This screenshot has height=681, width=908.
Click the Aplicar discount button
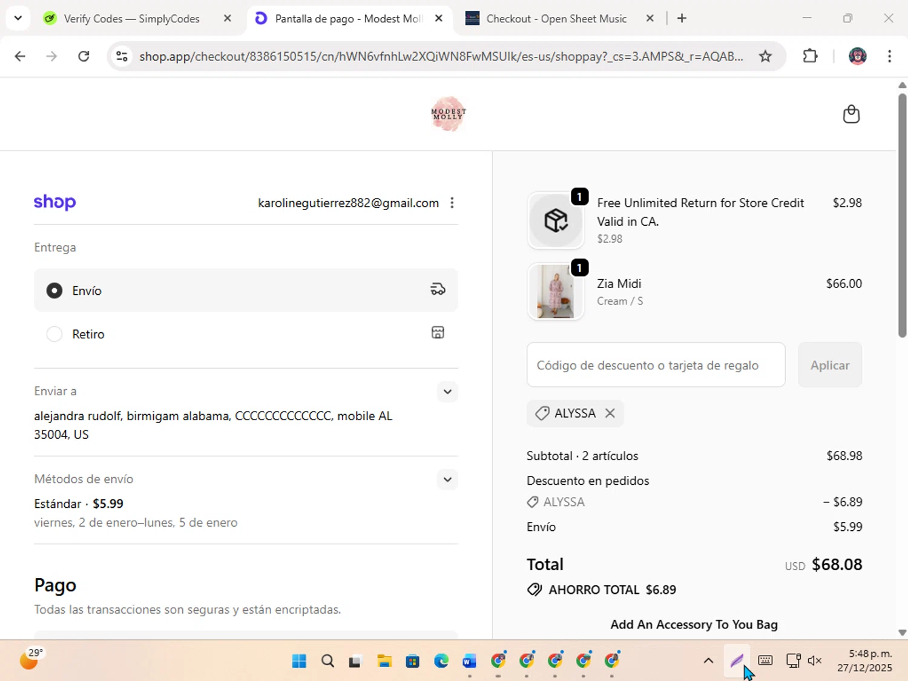830,365
